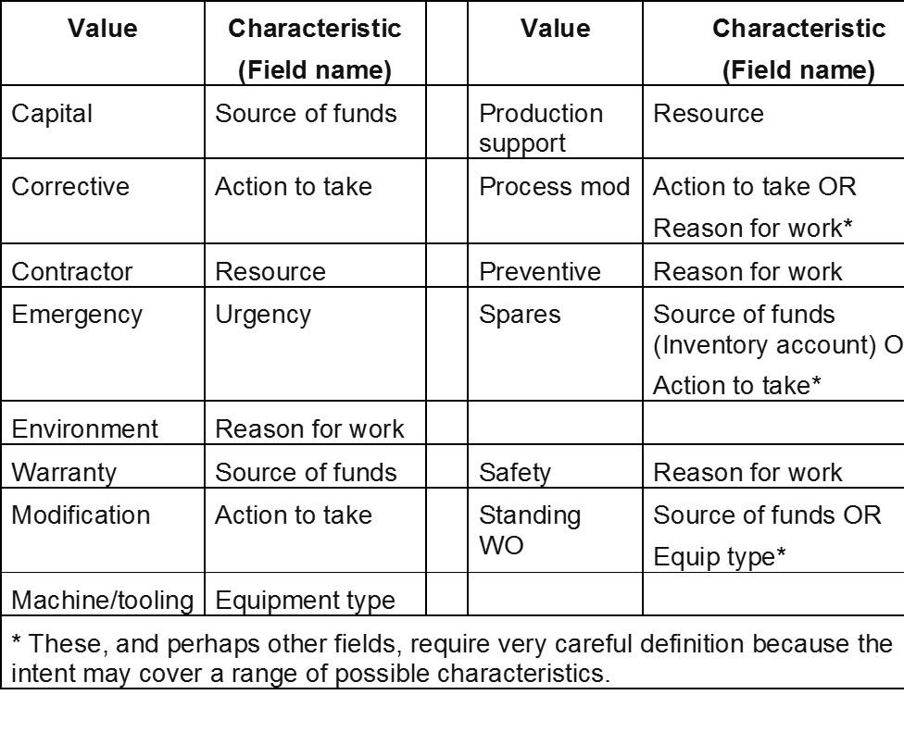The width and height of the screenshot is (904, 732).
Task: Select the Equip type* text
Action: [720, 557]
